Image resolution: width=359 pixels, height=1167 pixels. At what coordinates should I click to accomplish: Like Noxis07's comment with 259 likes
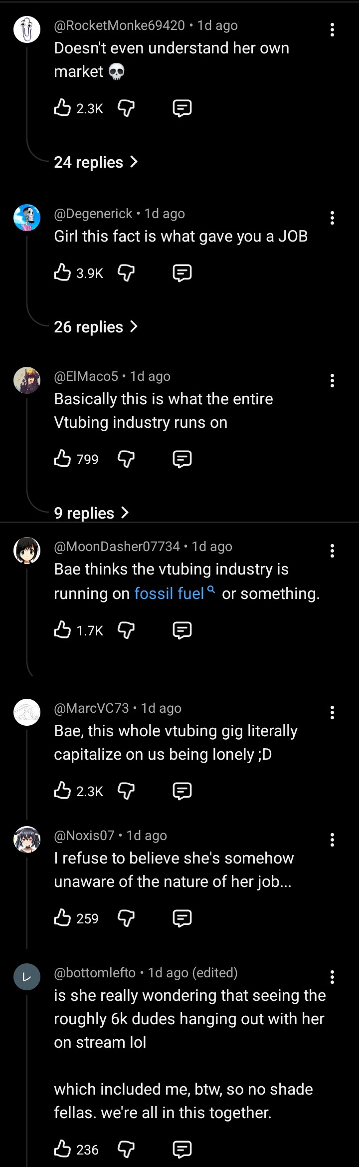tap(62, 918)
